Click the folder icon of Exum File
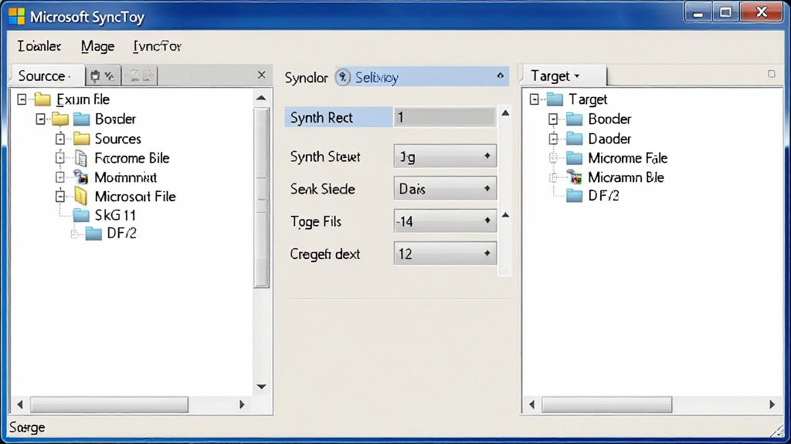The image size is (791, 444). pos(42,99)
